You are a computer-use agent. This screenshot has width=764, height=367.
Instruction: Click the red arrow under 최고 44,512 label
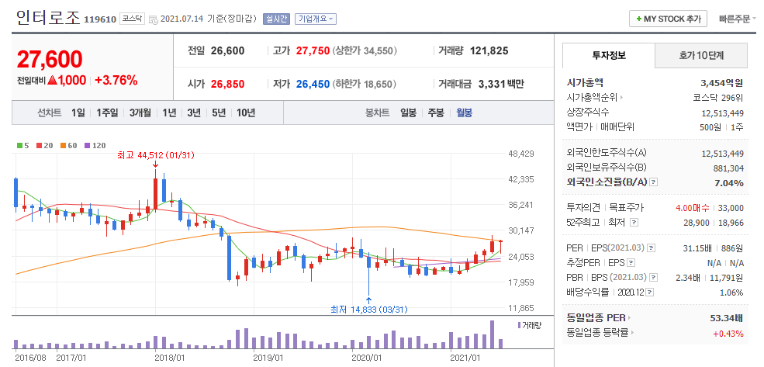pos(155,165)
